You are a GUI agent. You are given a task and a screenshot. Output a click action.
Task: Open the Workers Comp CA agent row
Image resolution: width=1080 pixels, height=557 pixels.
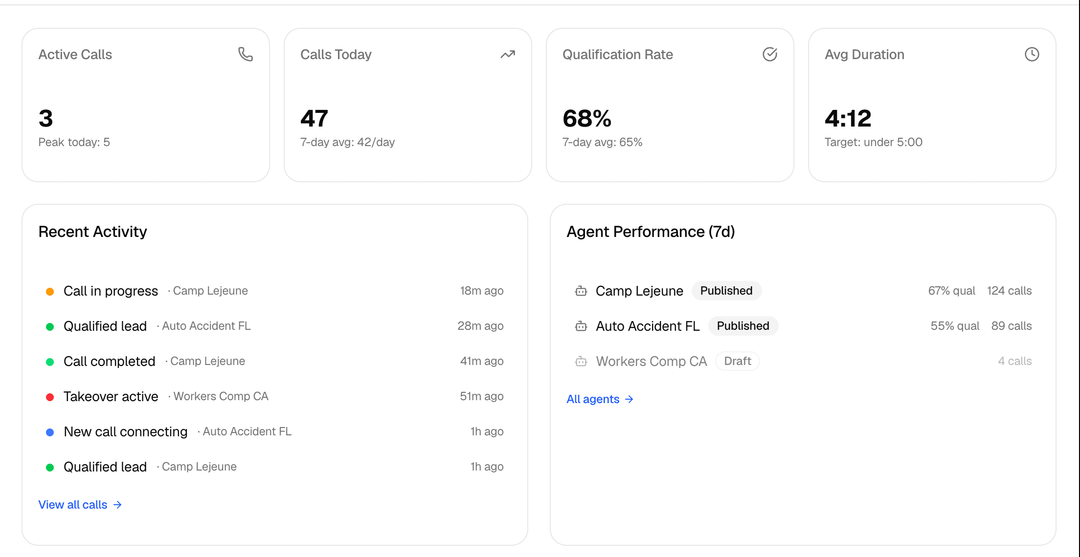click(803, 361)
